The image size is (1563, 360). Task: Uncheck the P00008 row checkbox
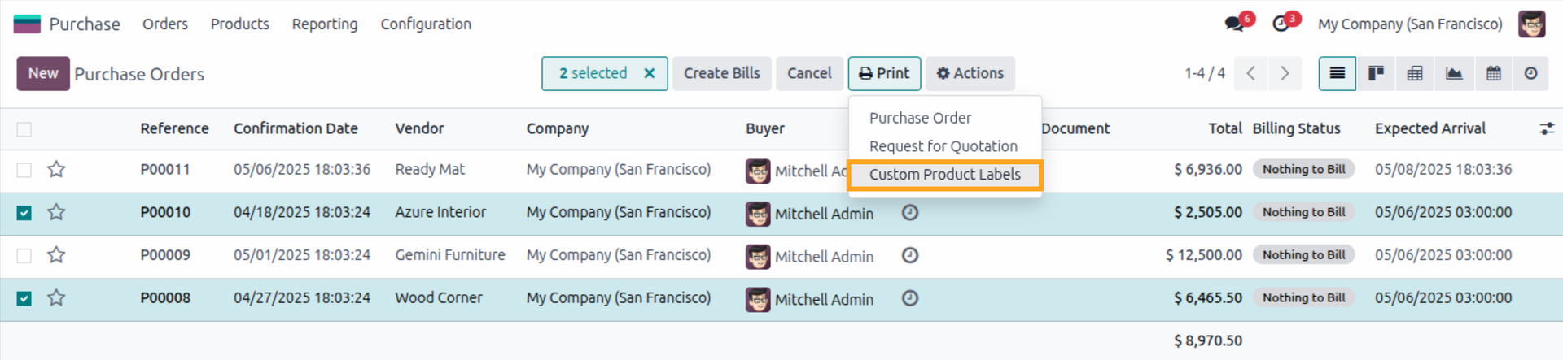coord(24,298)
